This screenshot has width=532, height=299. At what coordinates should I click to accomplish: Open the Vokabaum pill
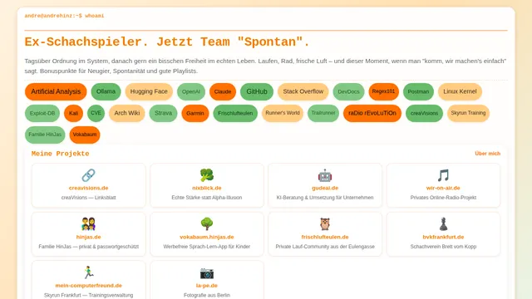[85, 135]
